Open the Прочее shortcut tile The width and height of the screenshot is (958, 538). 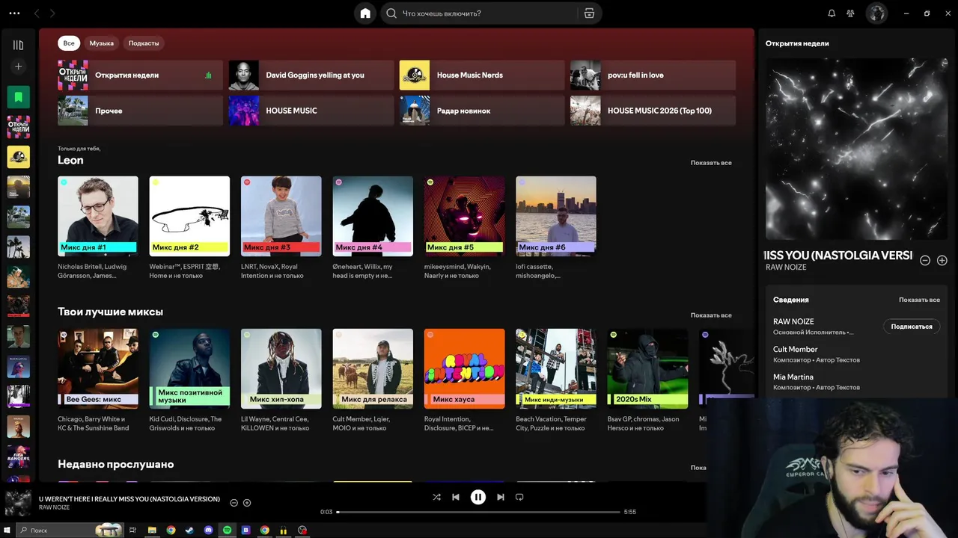click(x=140, y=111)
